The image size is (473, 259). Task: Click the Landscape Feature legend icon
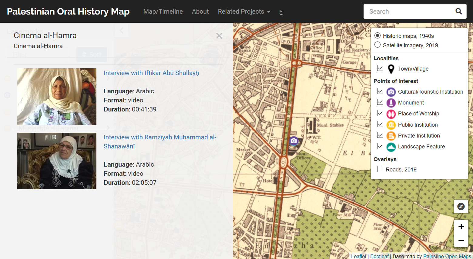(x=391, y=147)
